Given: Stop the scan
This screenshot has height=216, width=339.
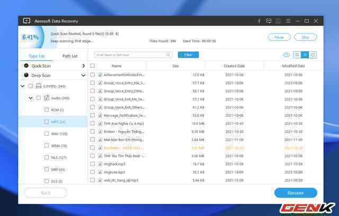Looking at the screenshot, I should pyautogui.click(x=305, y=37).
